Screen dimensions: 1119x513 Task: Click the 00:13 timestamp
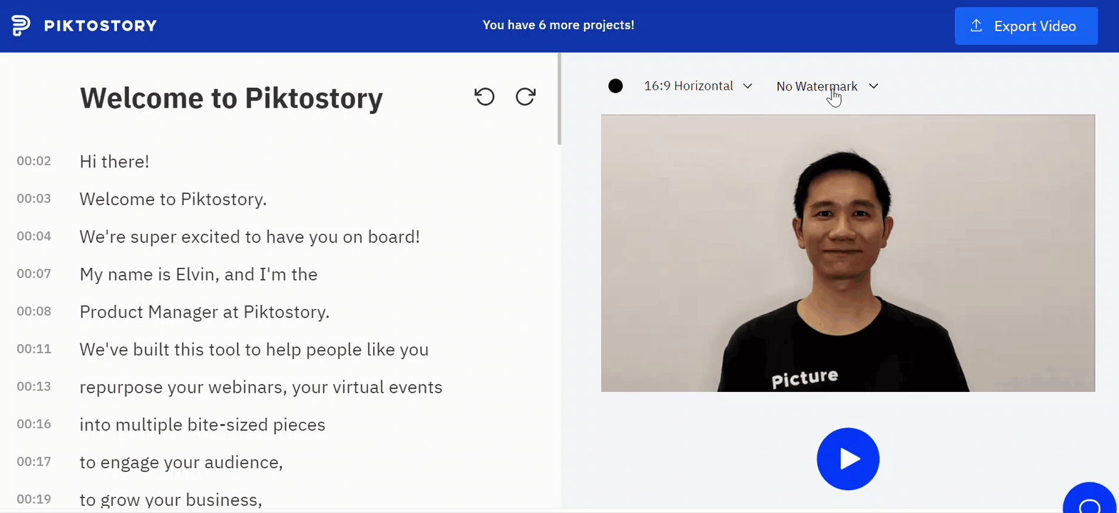34,387
